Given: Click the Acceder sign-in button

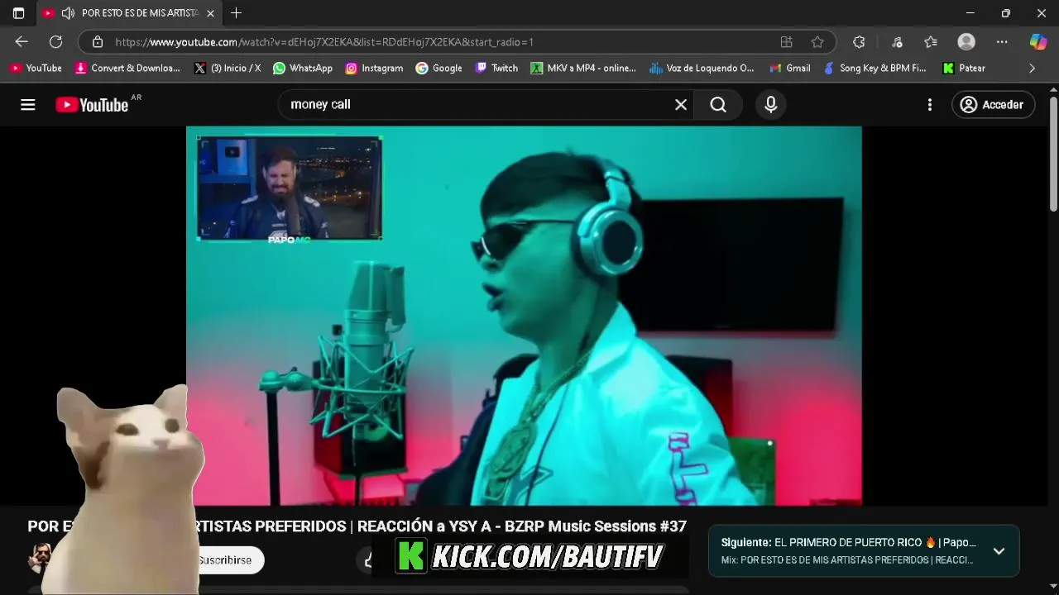Looking at the screenshot, I should pyautogui.click(x=992, y=104).
